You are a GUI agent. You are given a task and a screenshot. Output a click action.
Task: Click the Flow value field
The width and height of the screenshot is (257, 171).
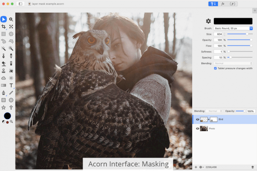(218, 46)
